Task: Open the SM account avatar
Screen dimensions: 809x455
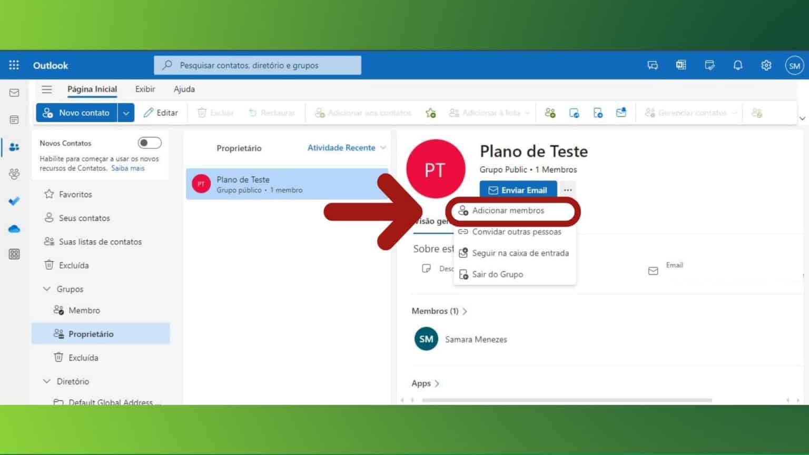Action: [x=795, y=65]
